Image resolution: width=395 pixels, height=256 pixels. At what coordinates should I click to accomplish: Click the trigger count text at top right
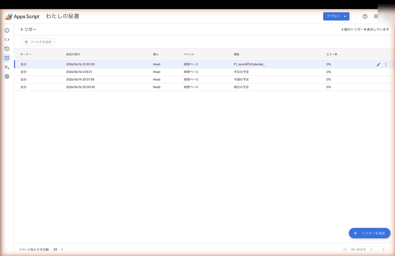(365, 30)
